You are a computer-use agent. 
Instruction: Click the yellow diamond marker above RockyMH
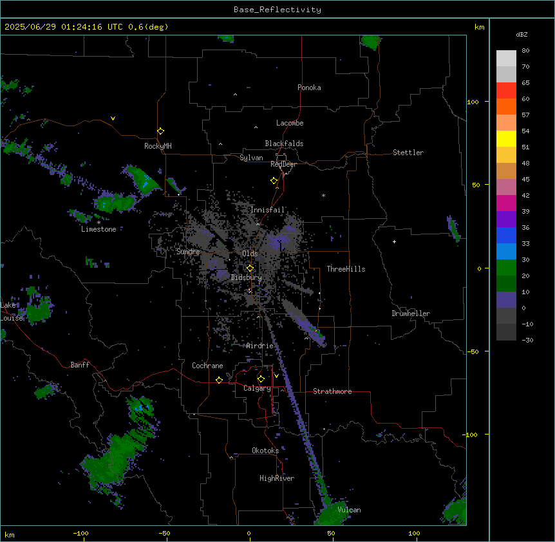160,131
